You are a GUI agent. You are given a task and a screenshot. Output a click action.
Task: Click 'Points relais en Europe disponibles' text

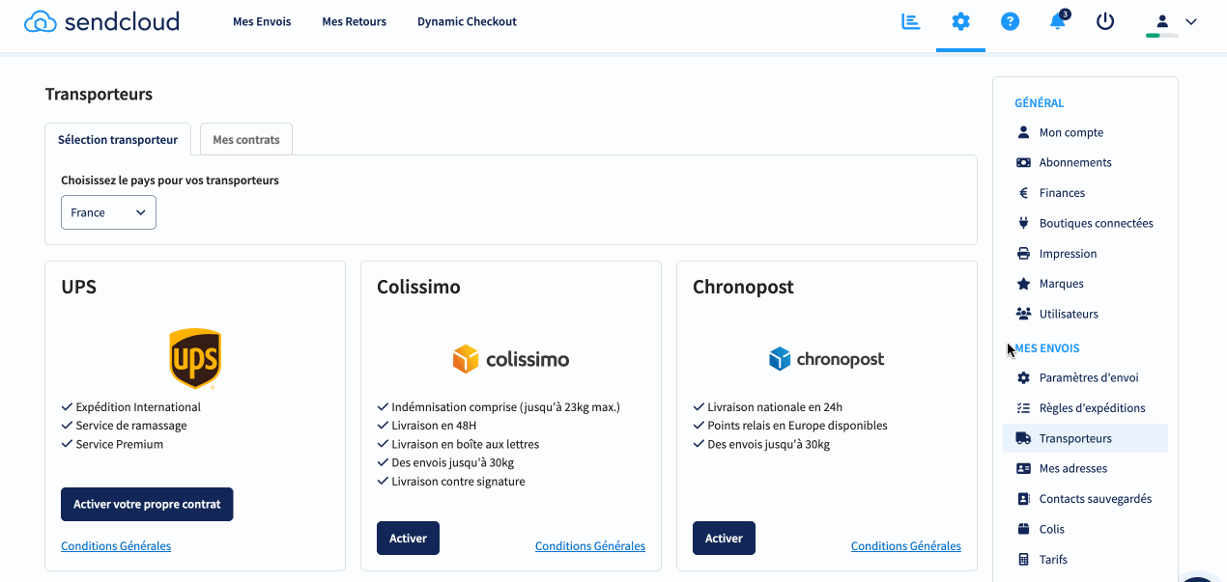point(798,426)
